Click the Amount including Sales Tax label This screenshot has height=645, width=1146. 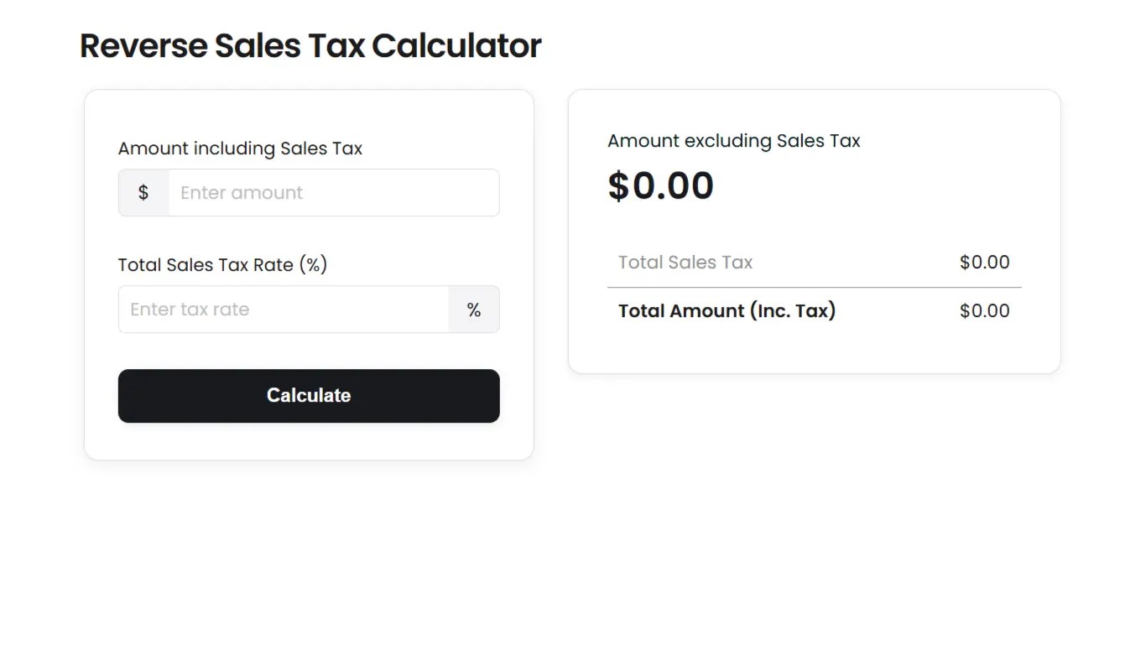tap(240, 148)
